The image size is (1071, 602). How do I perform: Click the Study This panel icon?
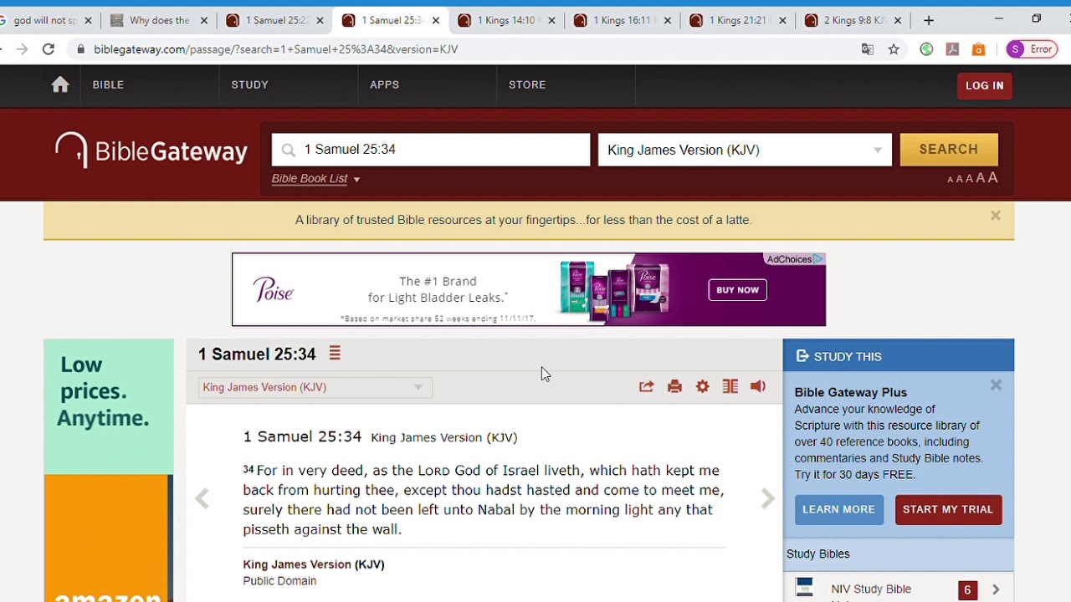point(802,356)
